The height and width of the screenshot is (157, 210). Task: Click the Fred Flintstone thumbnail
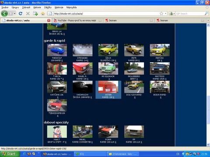click(57, 132)
